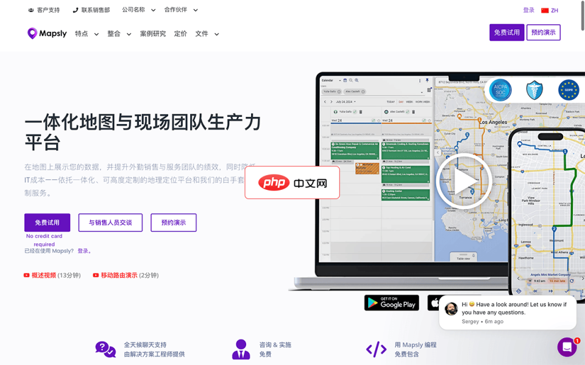The image size is (585, 365).
Task: Open the 定价 pricing page
Action: click(x=180, y=34)
